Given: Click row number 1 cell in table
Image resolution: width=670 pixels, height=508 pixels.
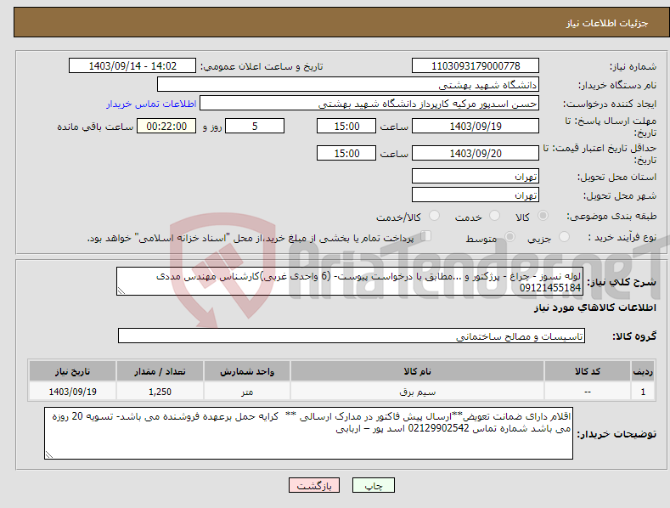Looking at the screenshot, I should tap(643, 392).
